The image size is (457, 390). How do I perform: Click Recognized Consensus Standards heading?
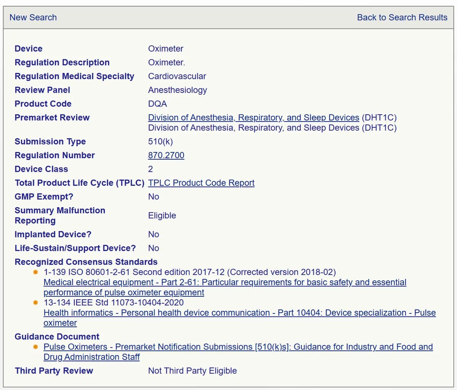point(86,262)
